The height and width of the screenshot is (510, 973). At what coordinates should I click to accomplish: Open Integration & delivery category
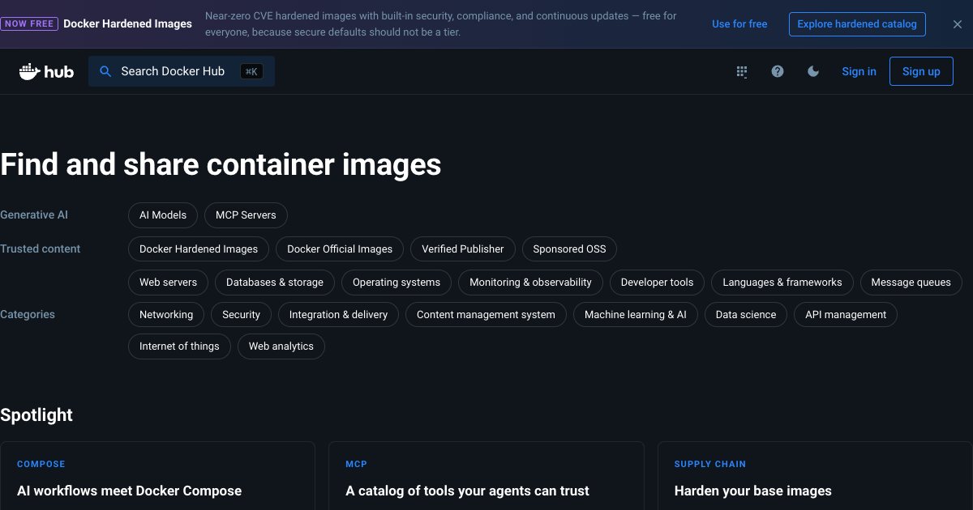[x=338, y=315]
